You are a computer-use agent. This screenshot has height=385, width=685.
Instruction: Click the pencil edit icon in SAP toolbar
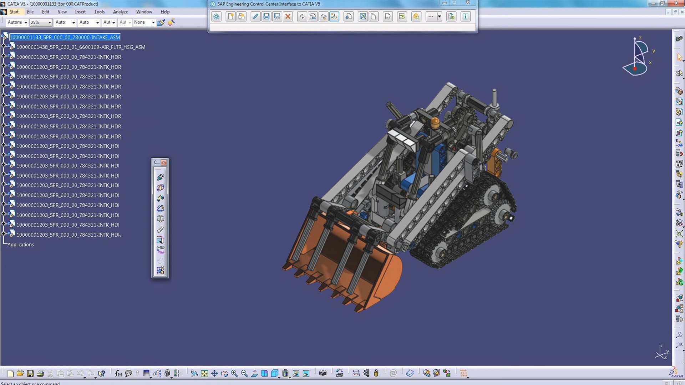[x=255, y=16]
